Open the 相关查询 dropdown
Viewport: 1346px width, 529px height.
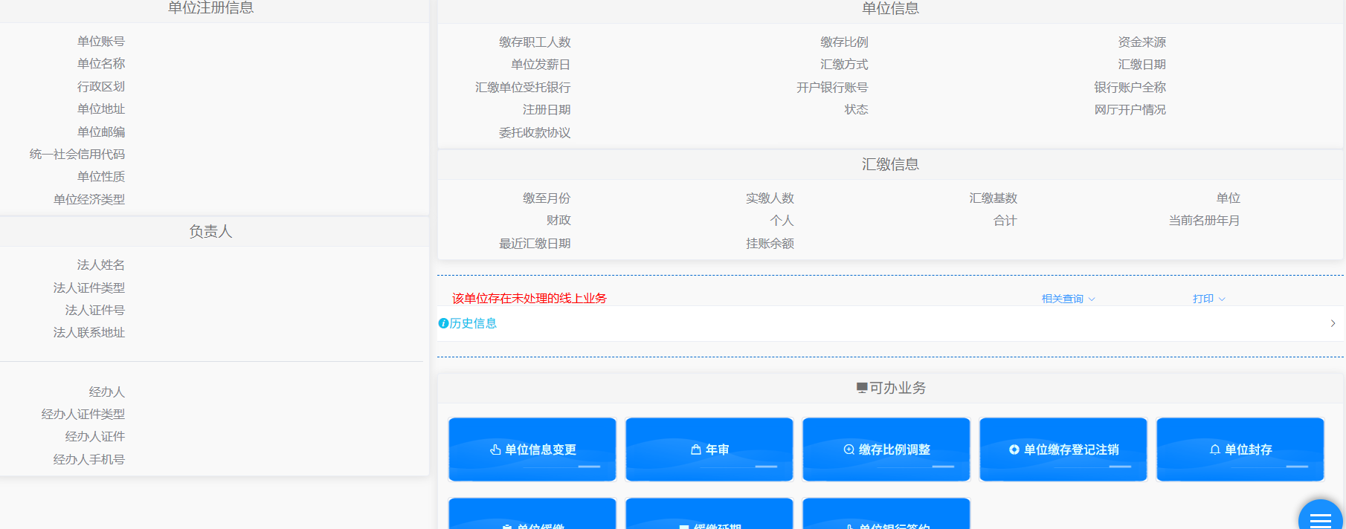1068,299
